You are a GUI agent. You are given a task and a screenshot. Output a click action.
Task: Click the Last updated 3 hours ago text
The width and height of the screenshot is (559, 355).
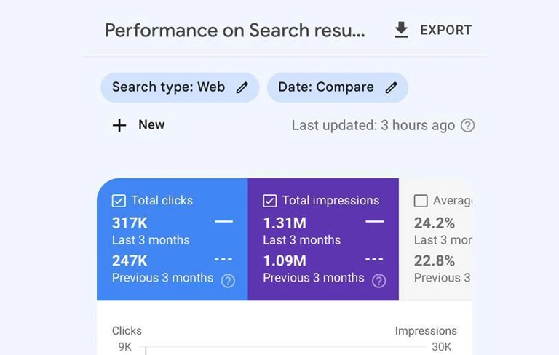point(373,125)
